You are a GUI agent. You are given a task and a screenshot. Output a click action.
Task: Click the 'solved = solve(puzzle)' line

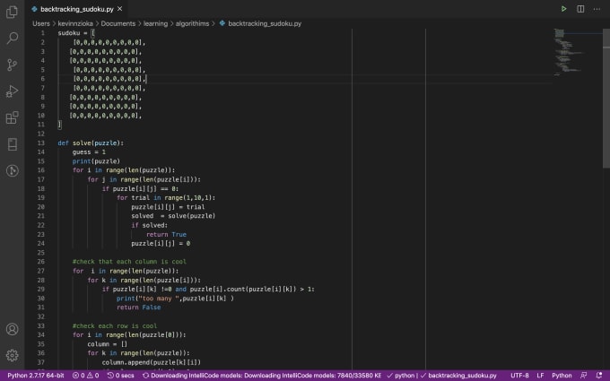pos(173,216)
